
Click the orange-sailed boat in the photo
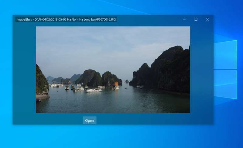click(x=116, y=84)
